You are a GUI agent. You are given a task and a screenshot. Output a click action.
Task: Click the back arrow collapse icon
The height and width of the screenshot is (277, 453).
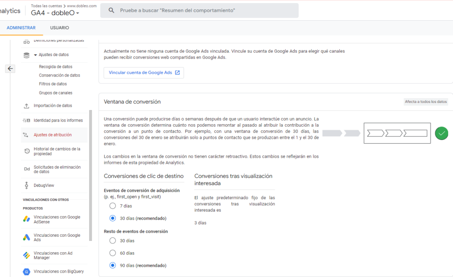[x=11, y=68]
